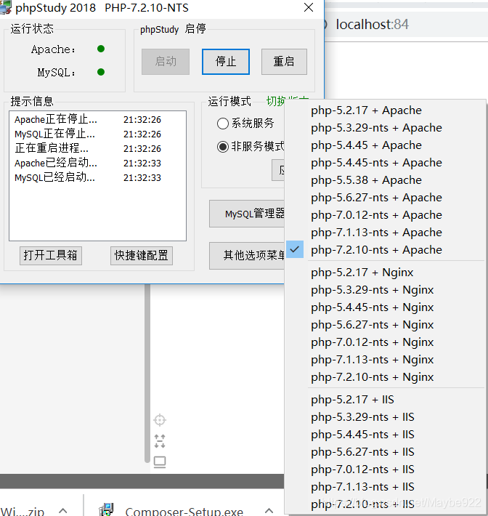Expand options chevron for Composer-Setup.exe download

pyautogui.click(x=269, y=510)
